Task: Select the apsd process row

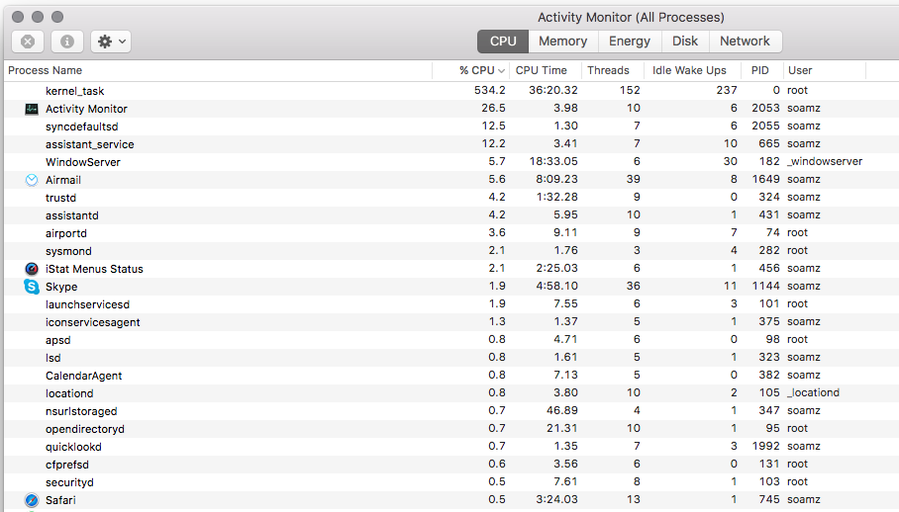Action: 451,340
